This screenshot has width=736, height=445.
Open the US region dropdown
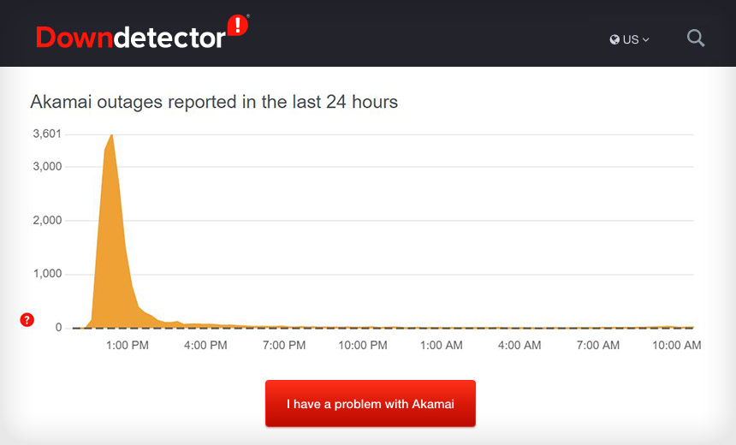coord(629,40)
